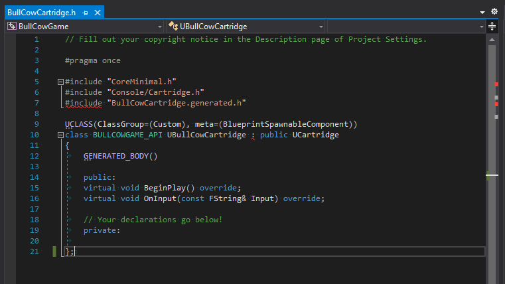Viewport: 505px width, 284px height.
Task: Show the open documents list arrow
Action: pyautogui.click(x=482, y=12)
